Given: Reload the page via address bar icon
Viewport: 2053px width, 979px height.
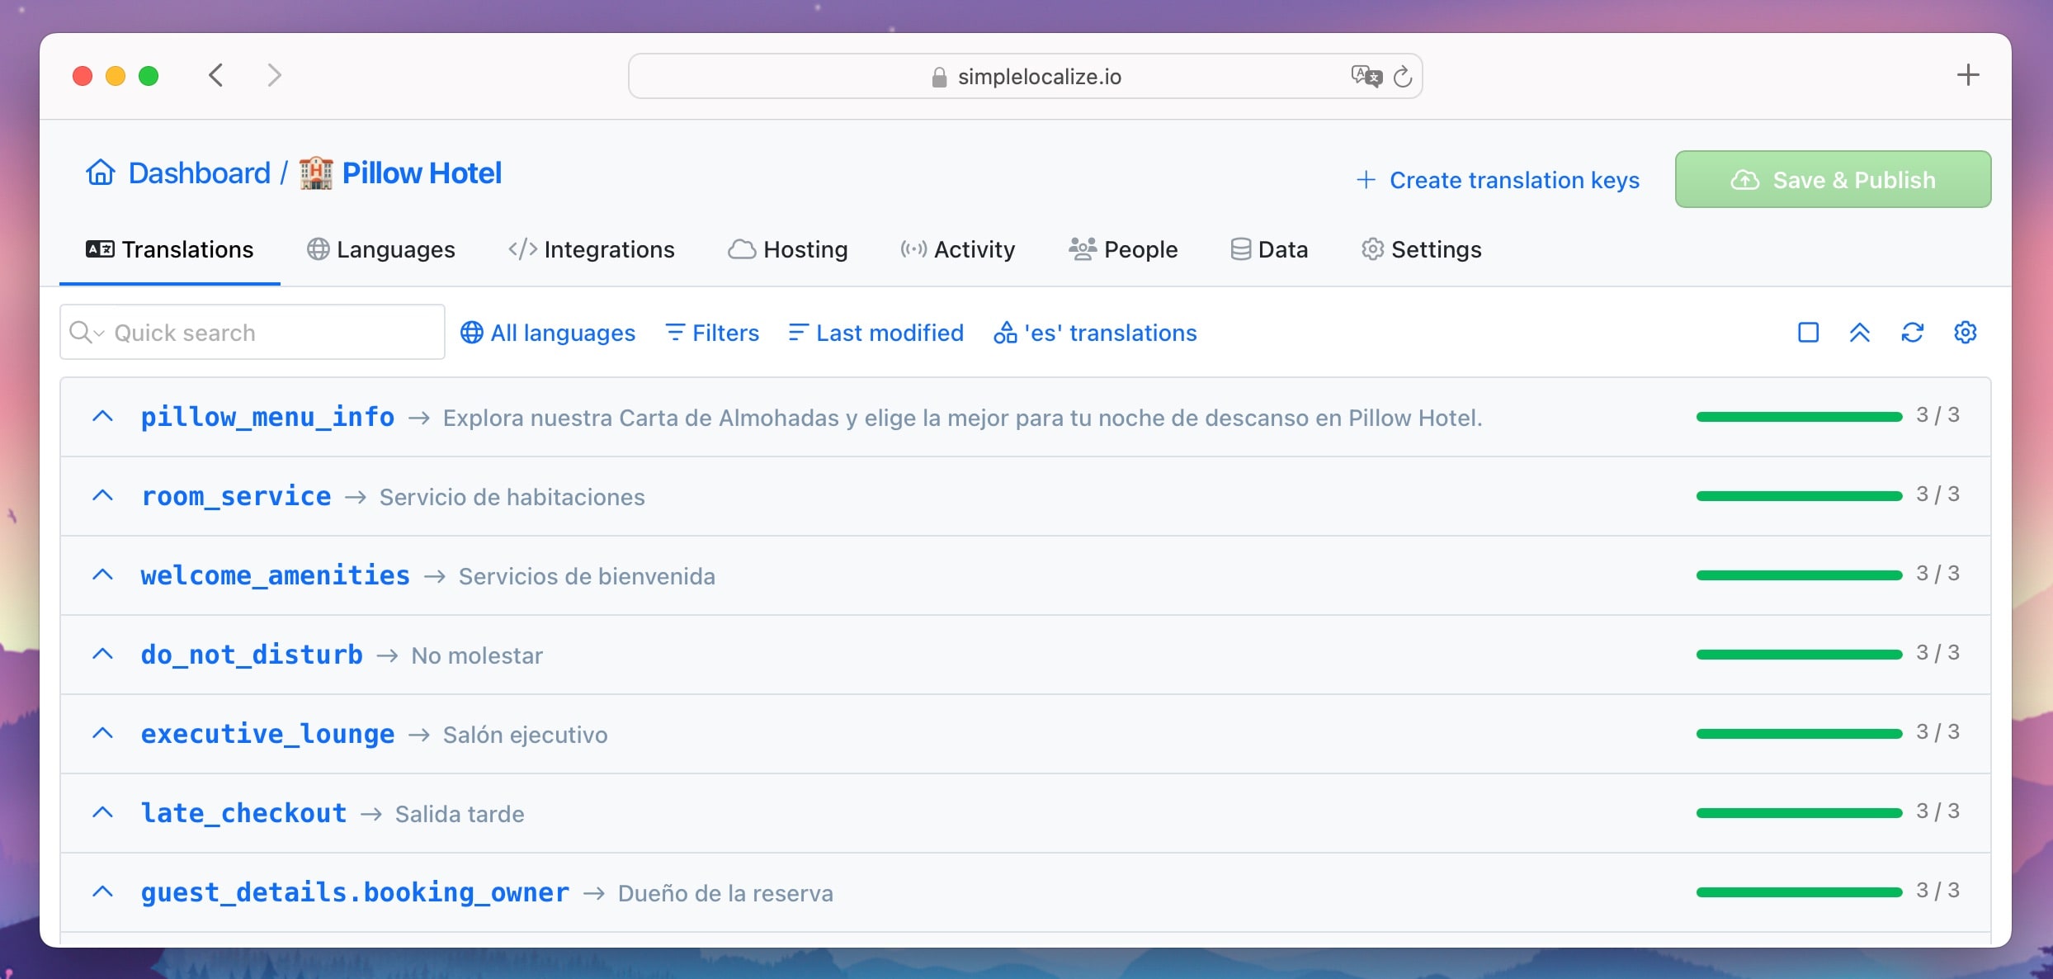Looking at the screenshot, I should [x=1403, y=77].
